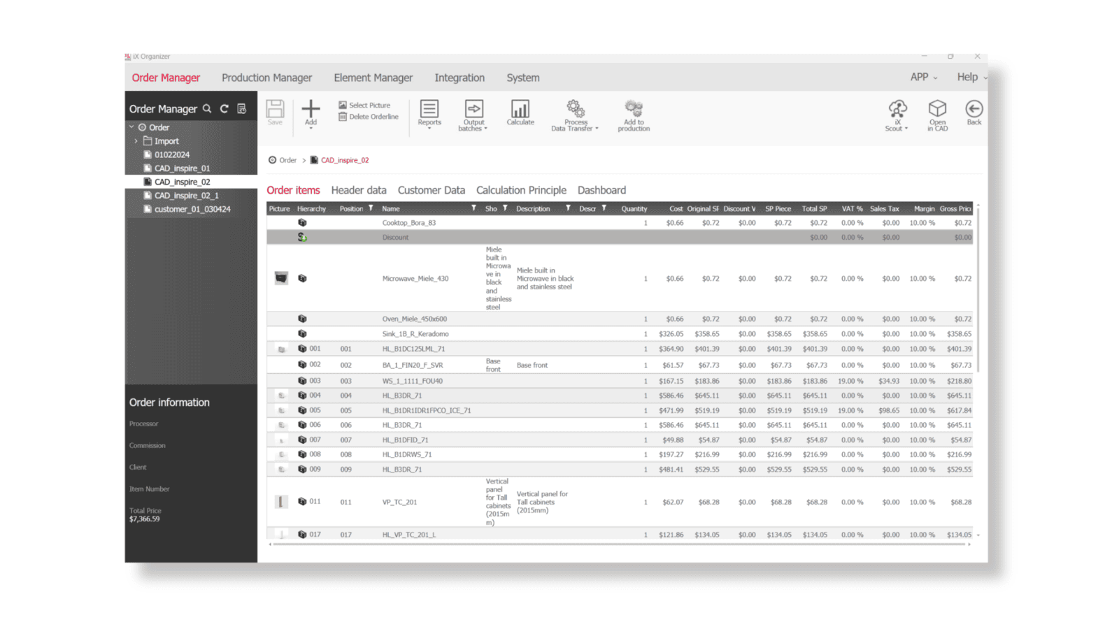This screenshot has width=1119, height=629.
Task: Click hierarchy cube icon of item 007
Action: 302,440
